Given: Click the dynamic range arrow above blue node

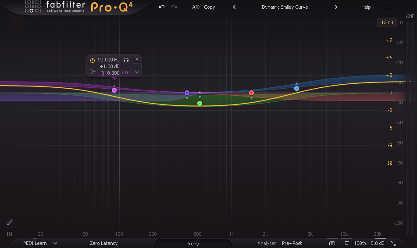Looking at the screenshot, I should point(296,83).
